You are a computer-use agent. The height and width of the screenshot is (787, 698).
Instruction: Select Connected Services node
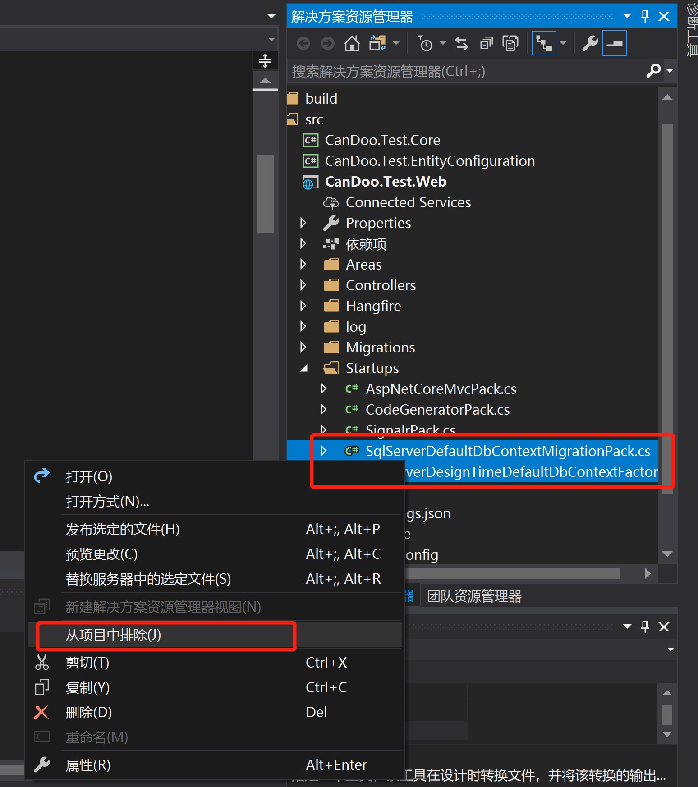408,202
